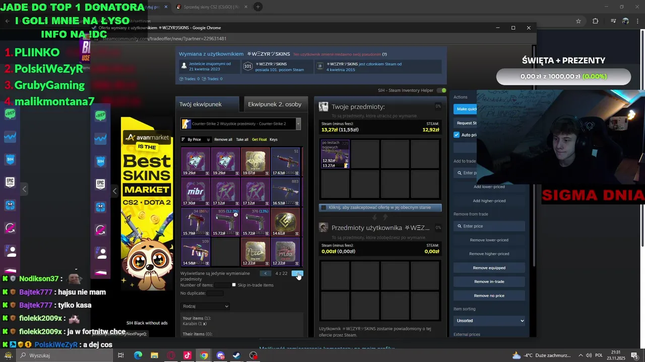Open Task View on the taskbar

121,355
